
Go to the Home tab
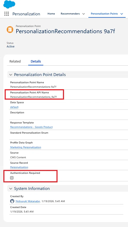(51, 13)
